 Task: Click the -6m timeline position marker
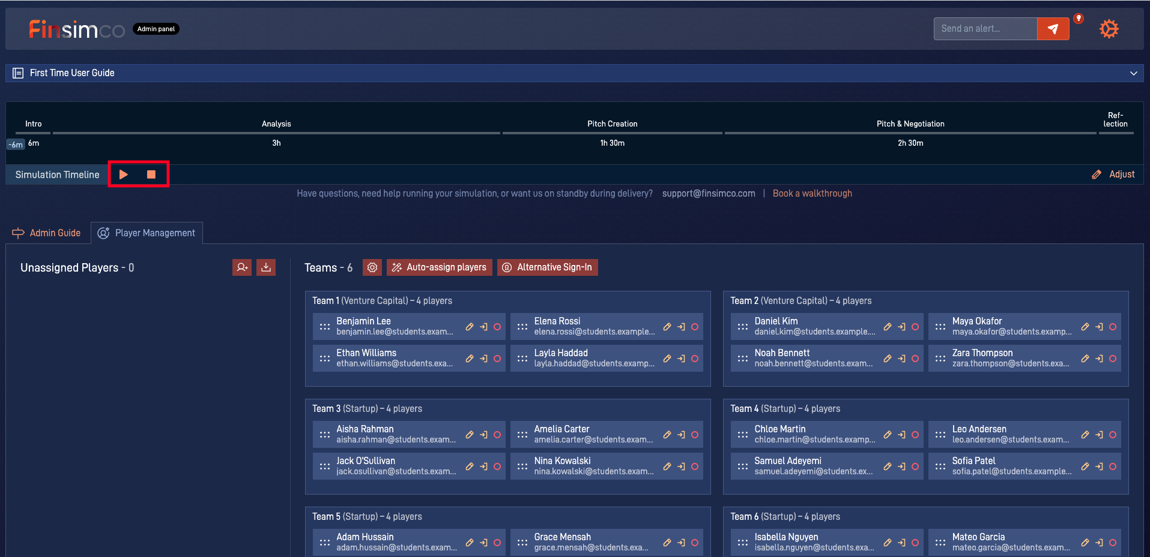[16, 144]
